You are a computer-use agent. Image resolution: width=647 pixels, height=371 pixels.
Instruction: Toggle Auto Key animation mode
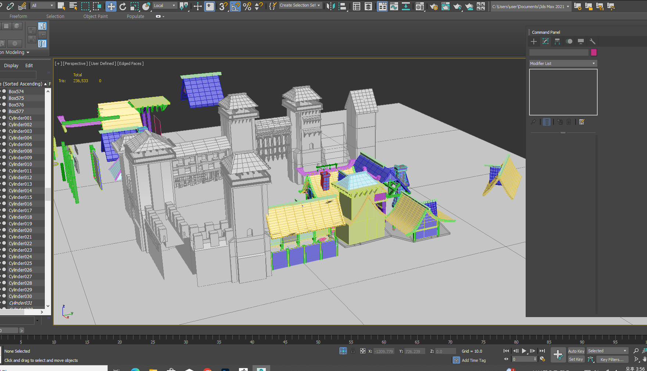tap(576, 351)
